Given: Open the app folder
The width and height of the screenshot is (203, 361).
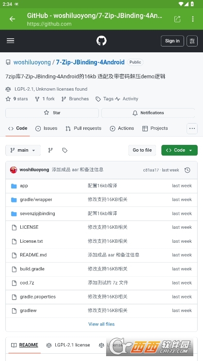Looking at the screenshot, I should [24, 186].
